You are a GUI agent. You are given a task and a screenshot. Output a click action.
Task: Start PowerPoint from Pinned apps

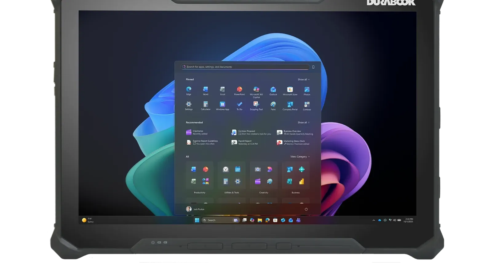click(240, 91)
